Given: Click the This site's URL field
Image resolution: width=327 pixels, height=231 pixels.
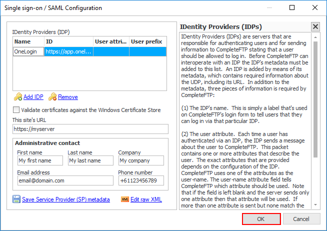Looking at the screenshot, I should point(90,129).
